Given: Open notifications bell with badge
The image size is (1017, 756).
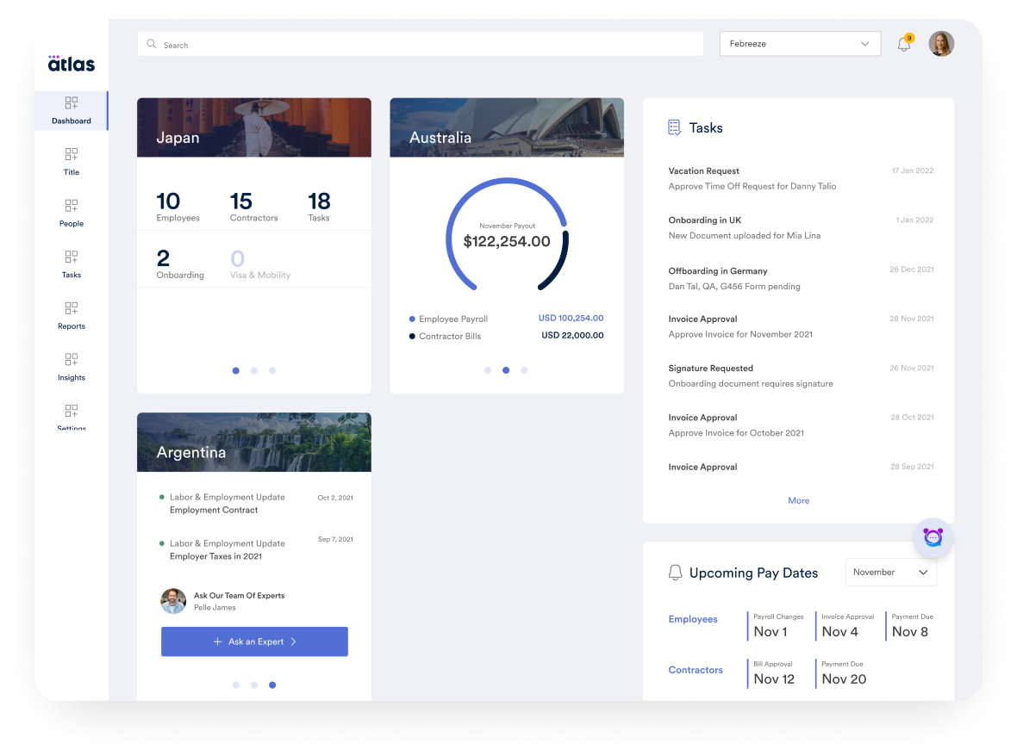Looking at the screenshot, I should (905, 43).
